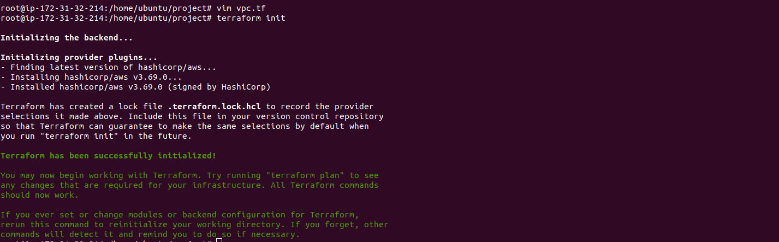
Task: Click the 'terraform init' command text
Action: (251, 19)
